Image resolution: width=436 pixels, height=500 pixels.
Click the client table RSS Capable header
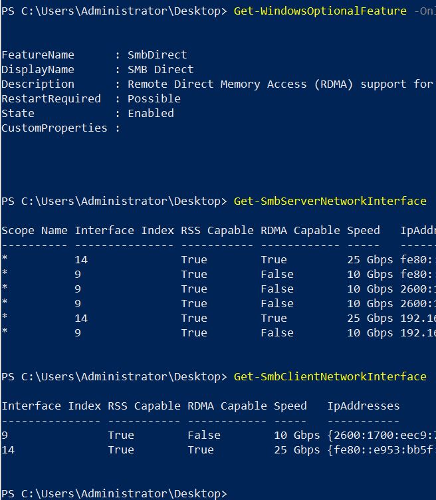(x=144, y=406)
